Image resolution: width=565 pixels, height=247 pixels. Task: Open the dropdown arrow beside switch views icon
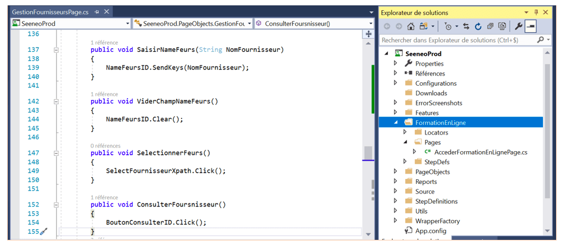click(x=431, y=26)
